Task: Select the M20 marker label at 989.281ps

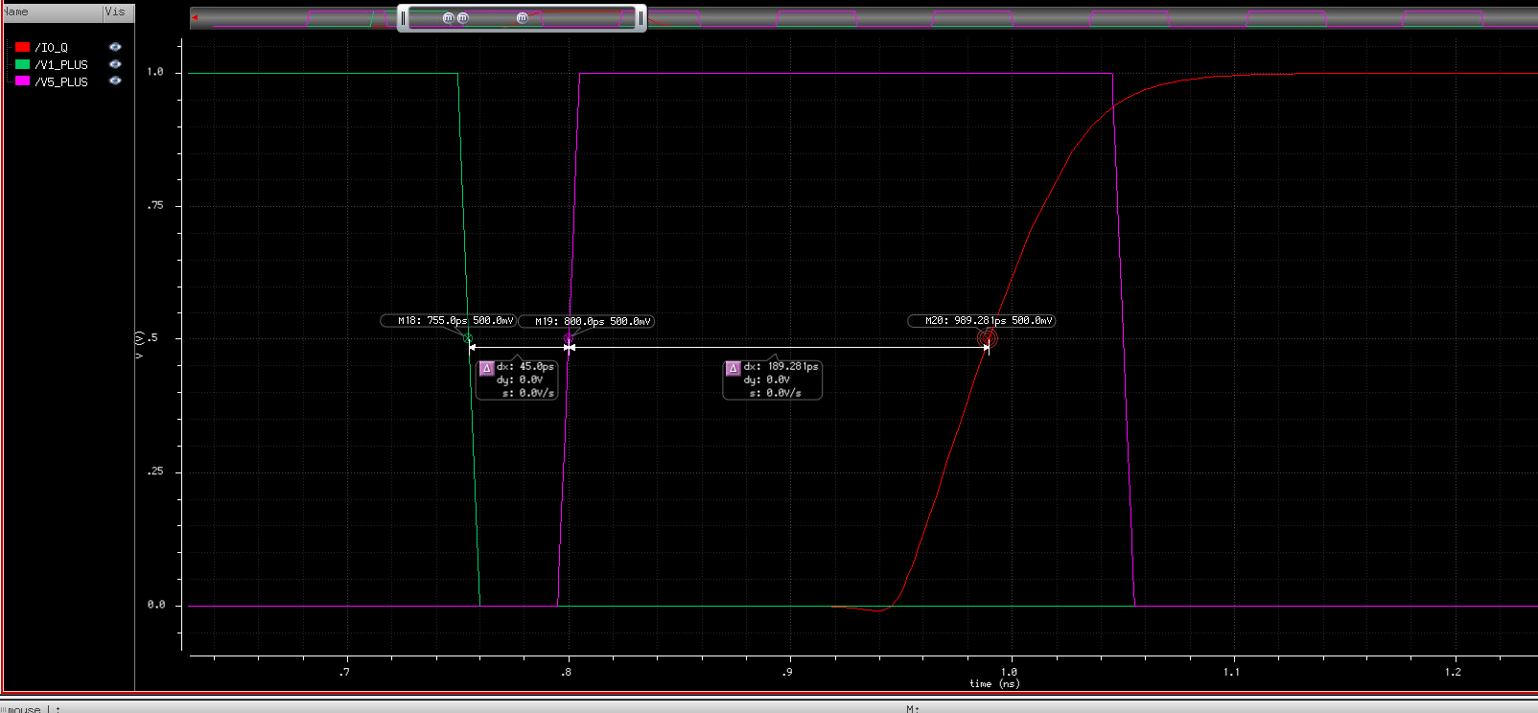Action: tap(982, 321)
